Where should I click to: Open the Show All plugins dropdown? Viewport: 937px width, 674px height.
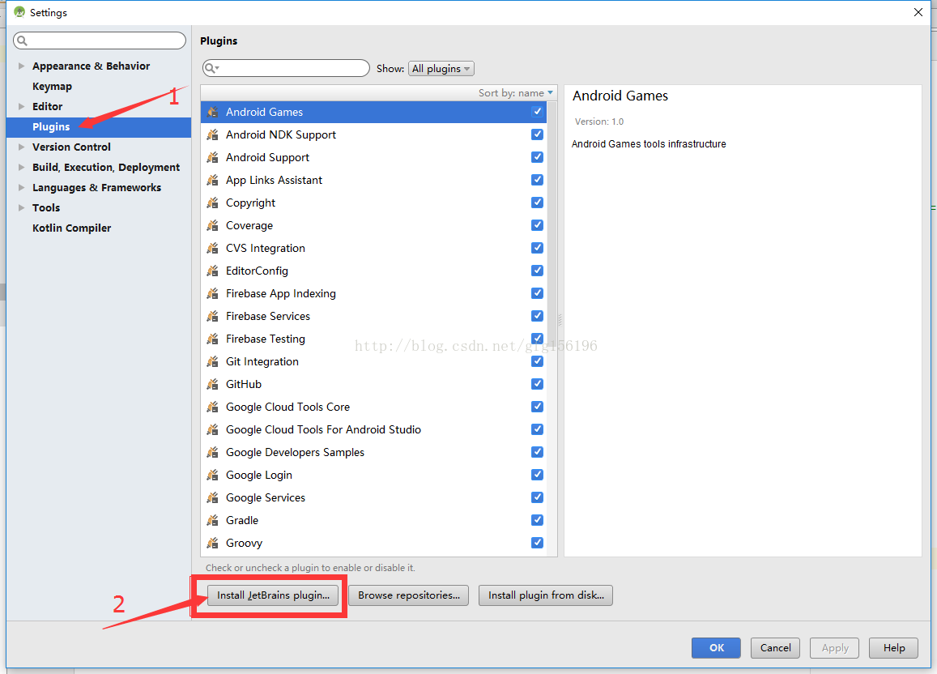click(441, 69)
